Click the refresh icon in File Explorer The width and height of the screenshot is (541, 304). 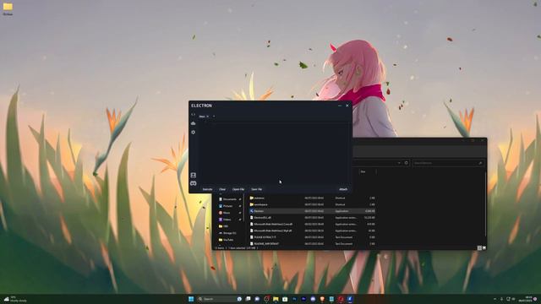406,163
